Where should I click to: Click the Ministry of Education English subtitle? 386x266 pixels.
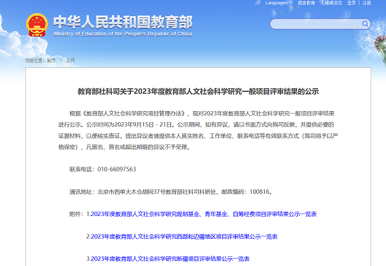[x=122, y=35]
